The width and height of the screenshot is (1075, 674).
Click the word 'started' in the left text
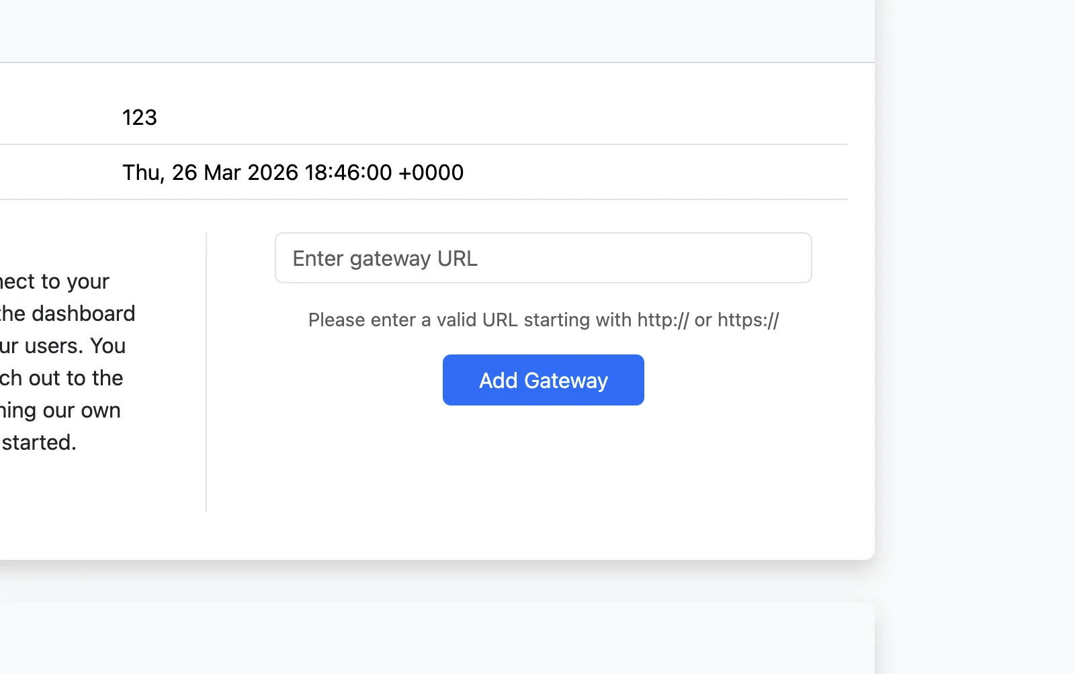click(x=42, y=442)
